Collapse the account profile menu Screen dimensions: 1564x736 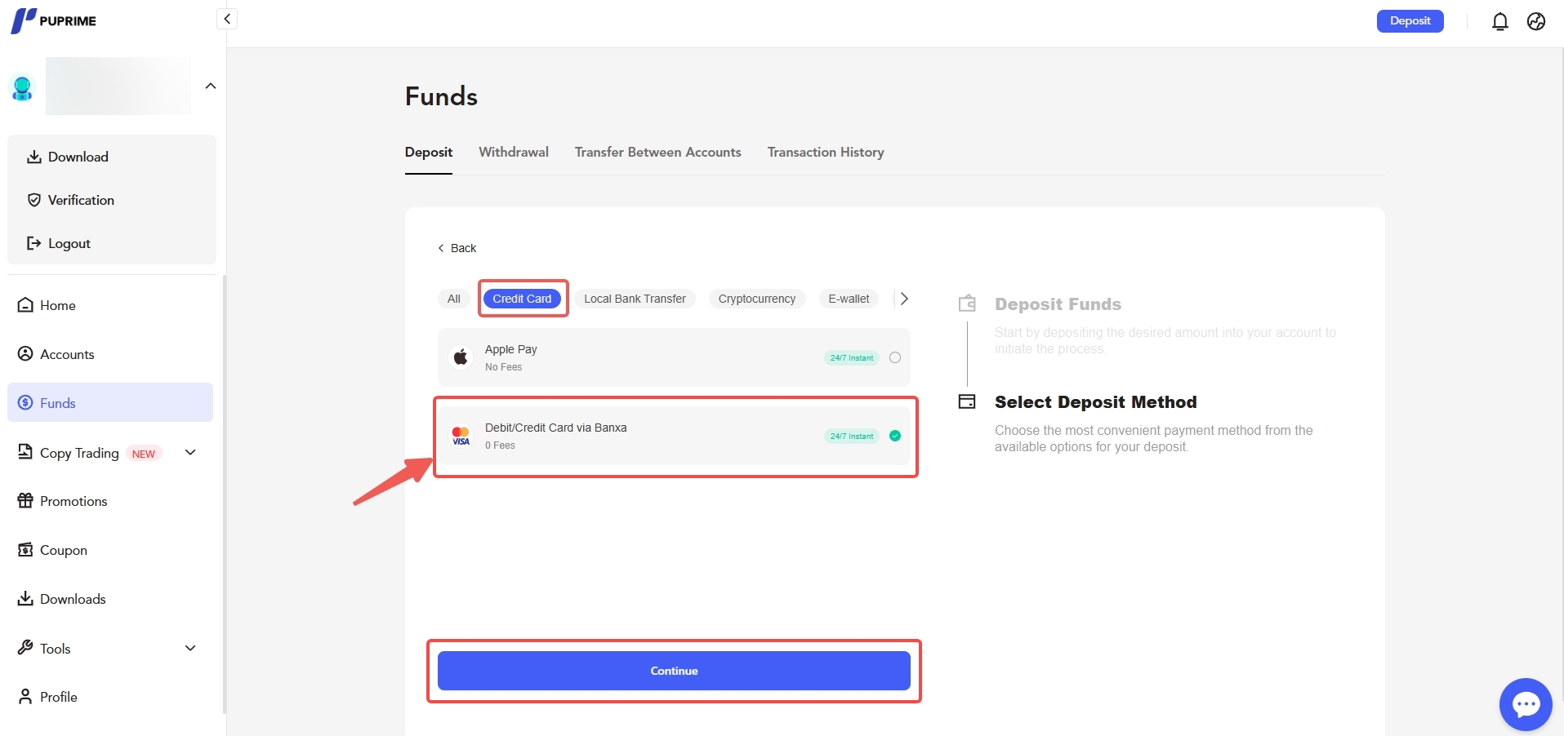(x=211, y=86)
